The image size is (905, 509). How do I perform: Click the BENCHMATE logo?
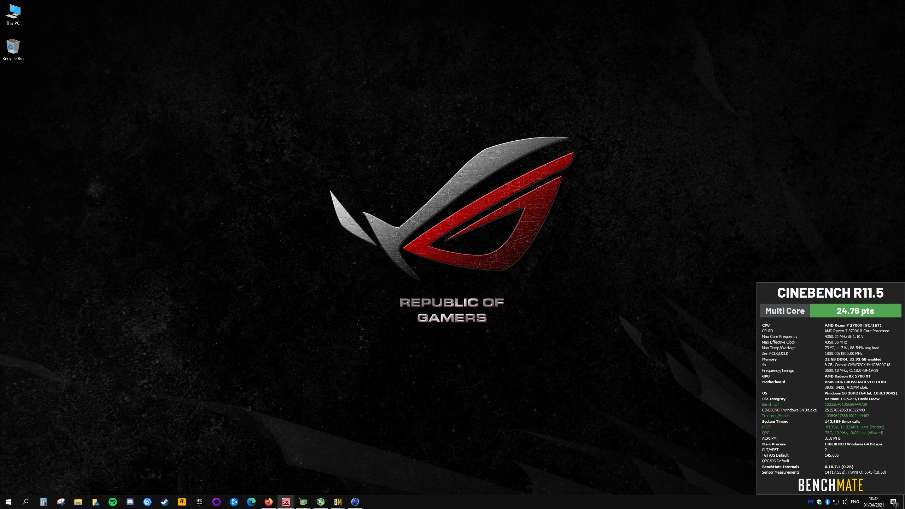pos(831,485)
